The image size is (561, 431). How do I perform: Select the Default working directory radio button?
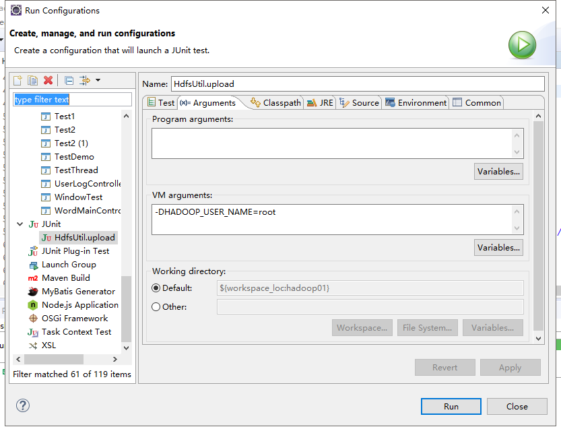click(x=156, y=288)
